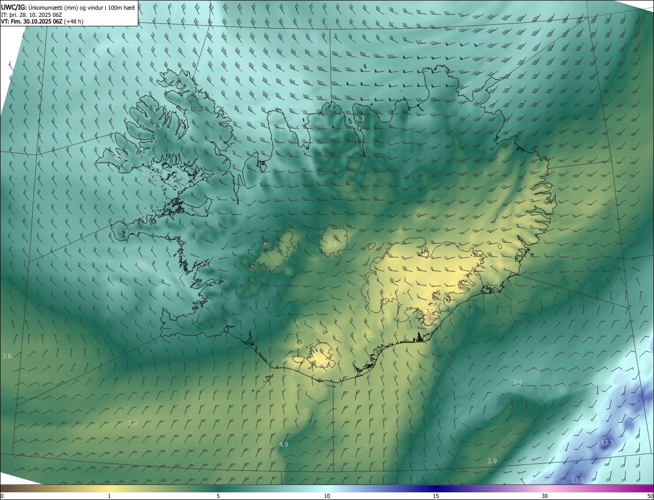Click the 4.9 value south of Iceland
The height and width of the screenshot is (500, 654).
pos(284,445)
